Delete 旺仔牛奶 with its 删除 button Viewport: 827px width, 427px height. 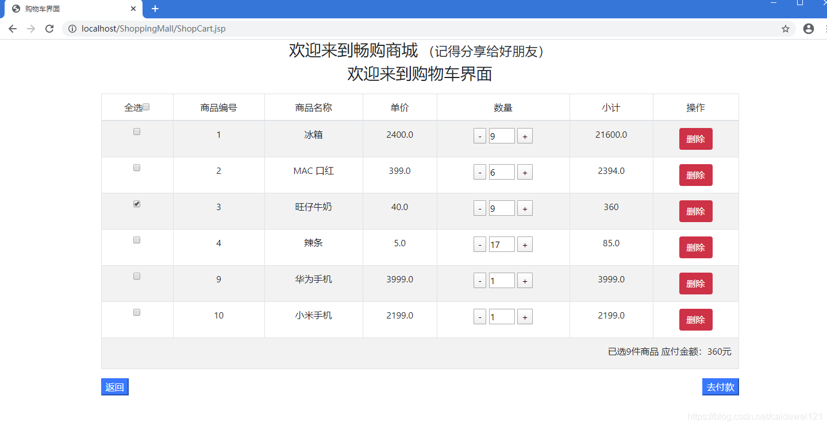695,211
